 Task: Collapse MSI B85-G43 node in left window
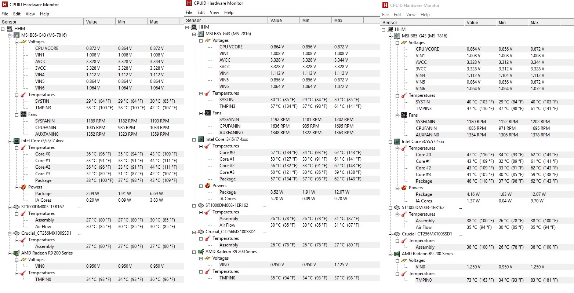click(10, 35)
